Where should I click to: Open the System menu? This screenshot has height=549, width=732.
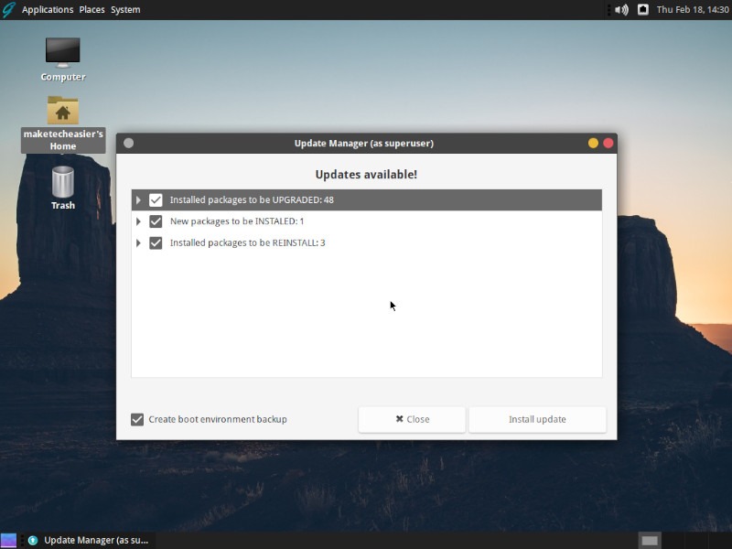(125, 9)
